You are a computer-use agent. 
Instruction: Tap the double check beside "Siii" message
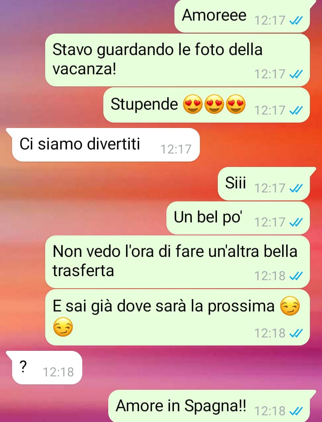tap(296, 188)
